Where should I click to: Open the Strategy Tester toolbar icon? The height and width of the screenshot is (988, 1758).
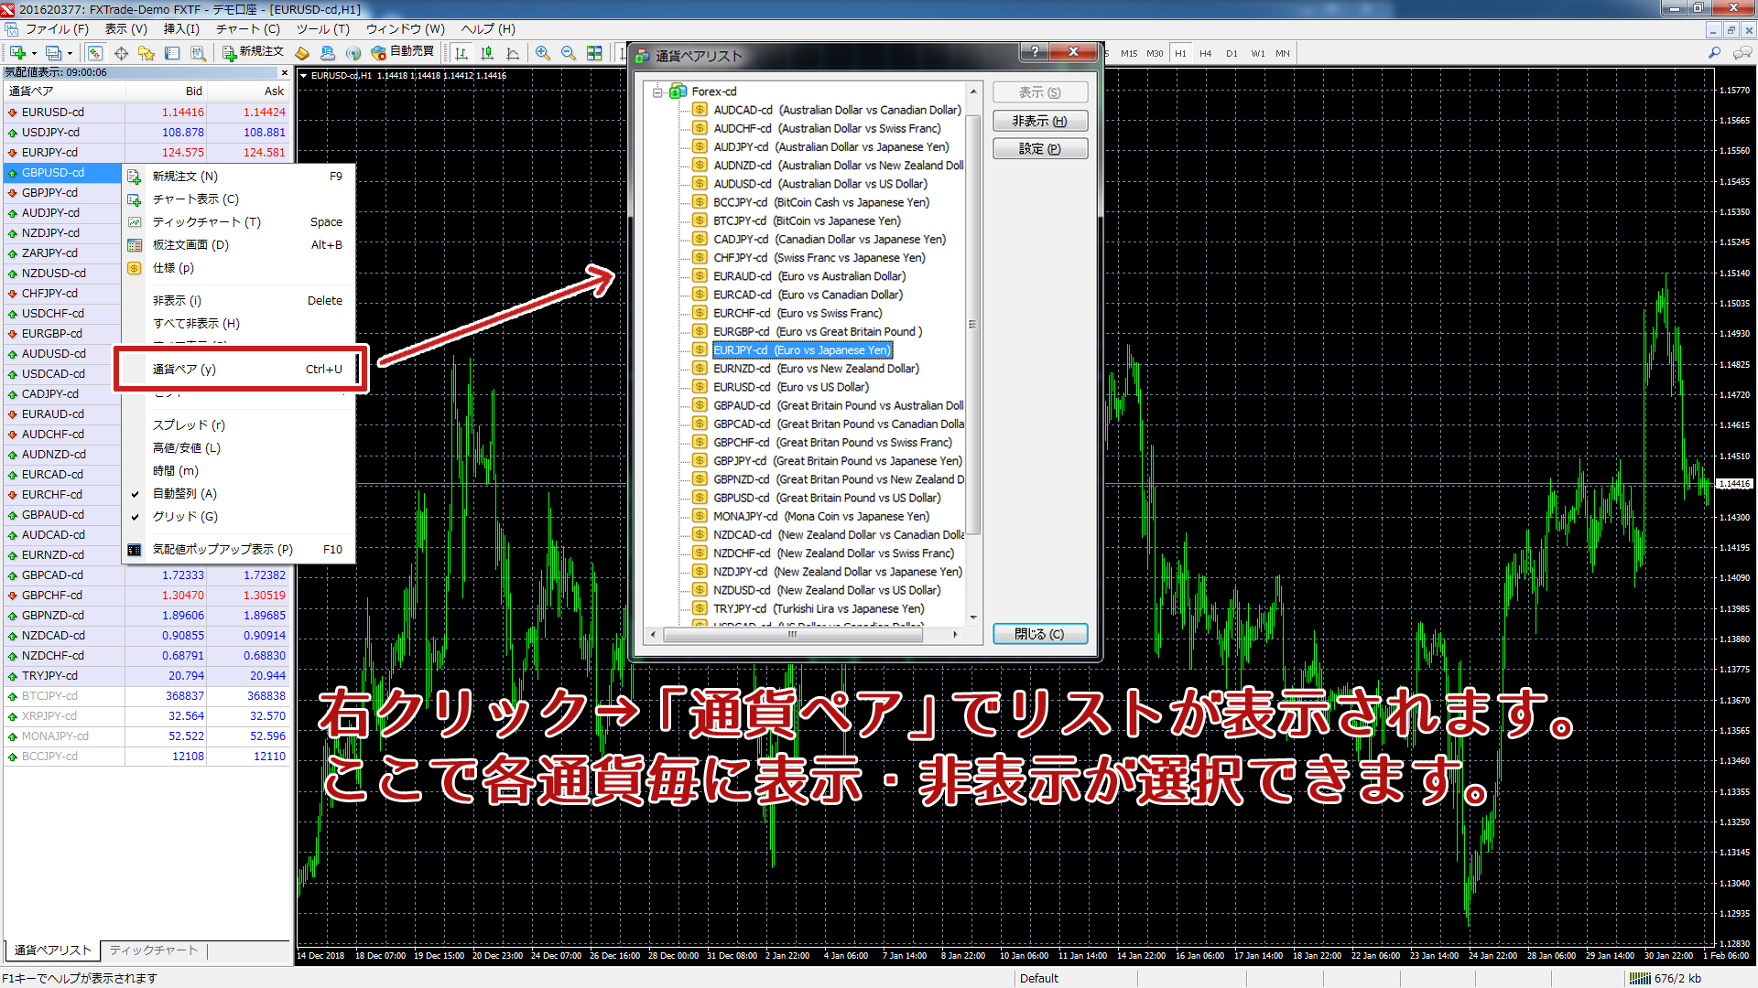(x=197, y=52)
